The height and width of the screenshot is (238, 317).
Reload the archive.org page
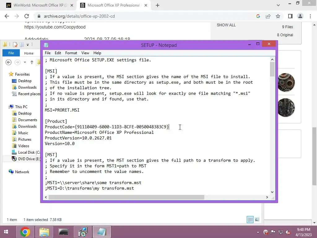pos(27,16)
